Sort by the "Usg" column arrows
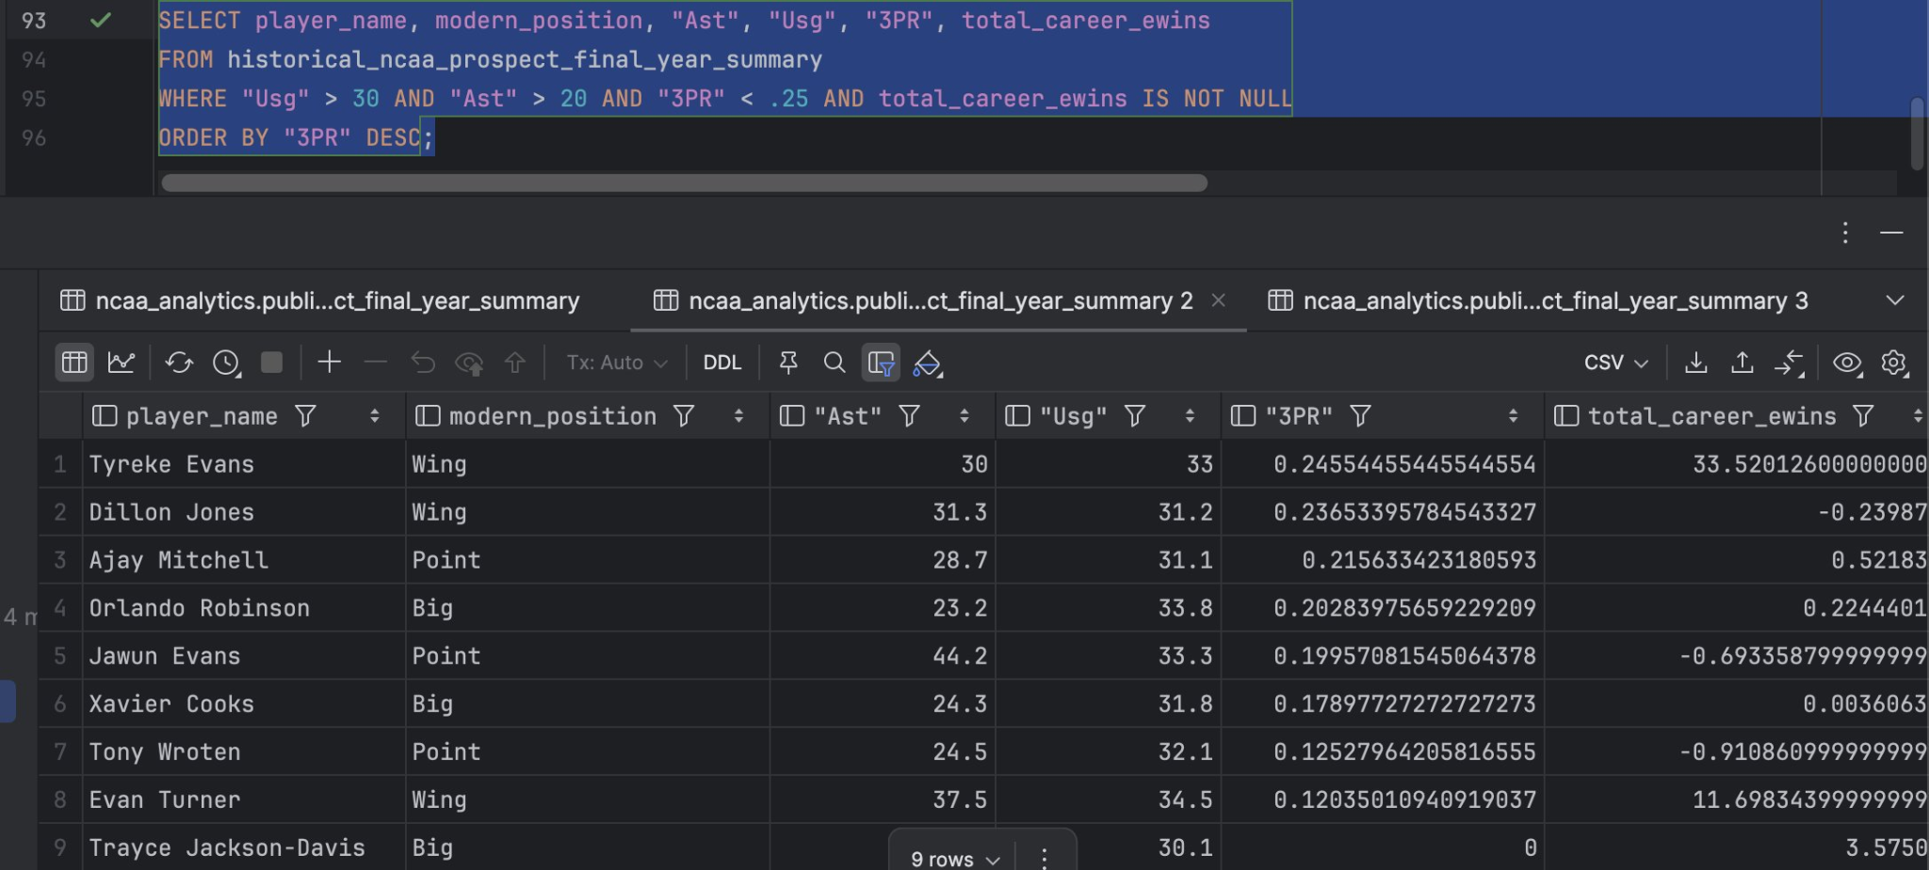The width and height of the screenshot is (1929, 870). 1190,415
